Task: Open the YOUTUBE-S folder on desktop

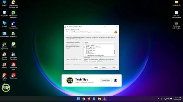Action: (176, 3)
